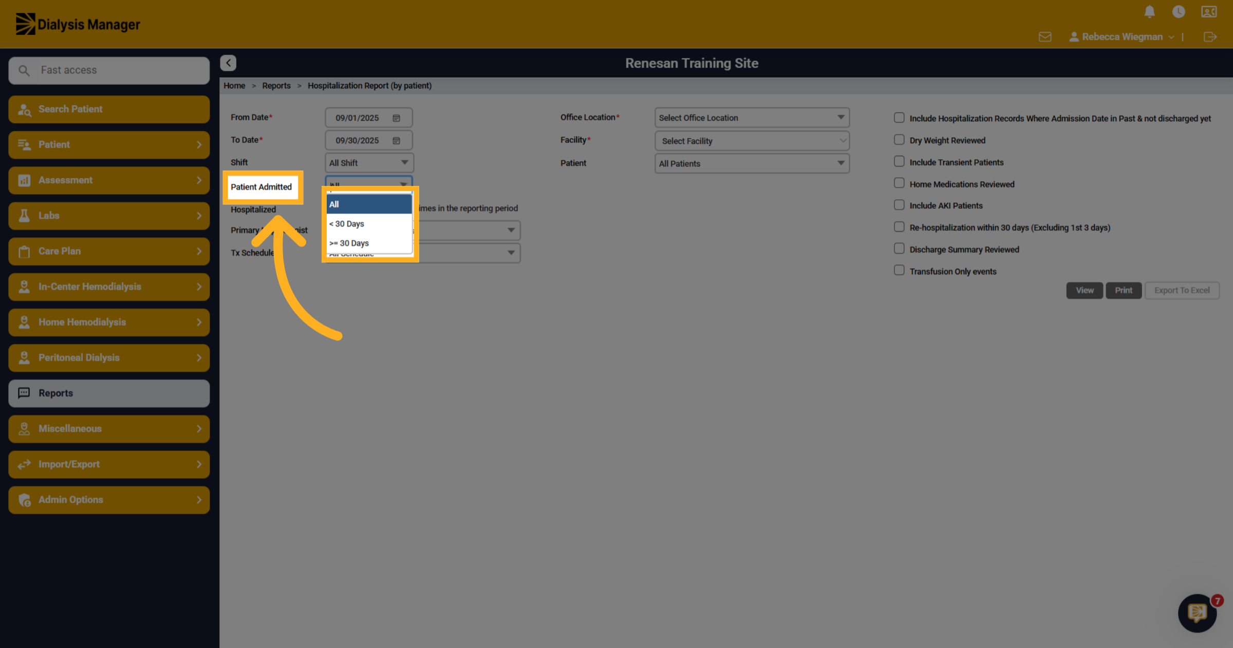This screenshot has height=648, width=1233.
Task: Open the Select Office Location dropdown
Action: [x=752, y=118]
